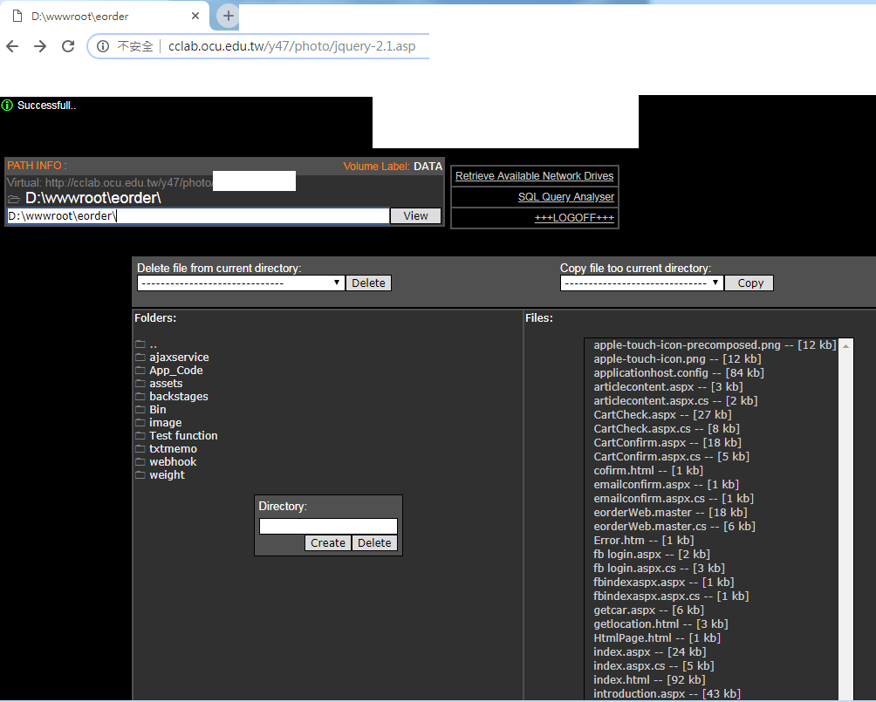Viewport: 876px width, 702px height.
Task: Click the site info icon in address bar
Action: pos(103,46)
